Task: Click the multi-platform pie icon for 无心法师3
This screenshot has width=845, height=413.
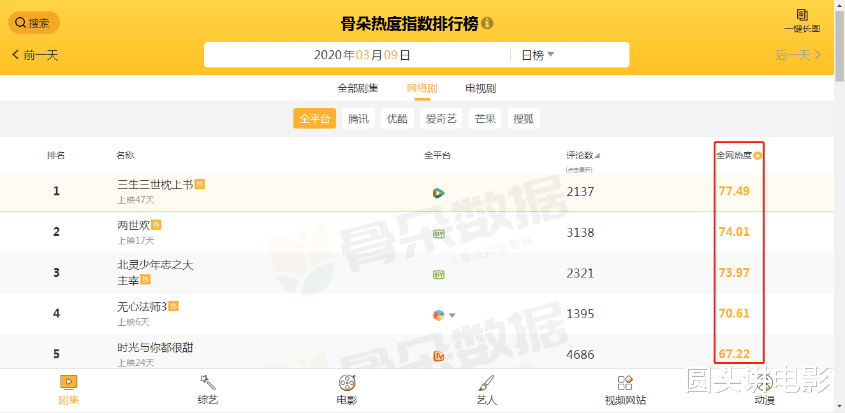Action: (438, 315)
